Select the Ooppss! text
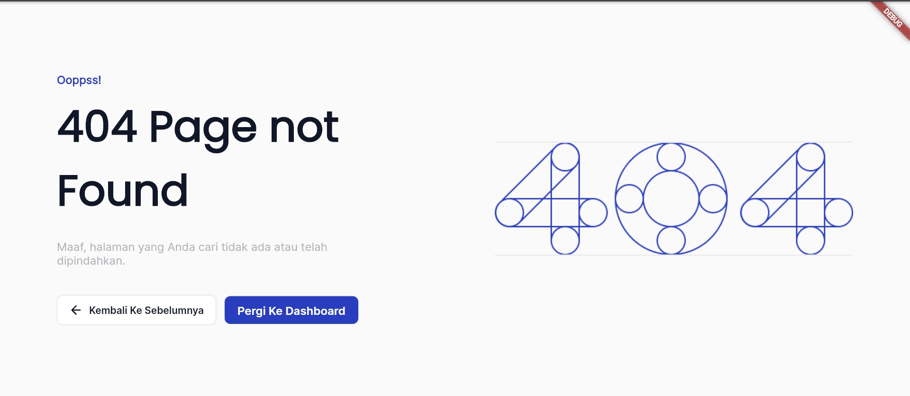Screen dimensions: 910x396 (x=79, y=80)
